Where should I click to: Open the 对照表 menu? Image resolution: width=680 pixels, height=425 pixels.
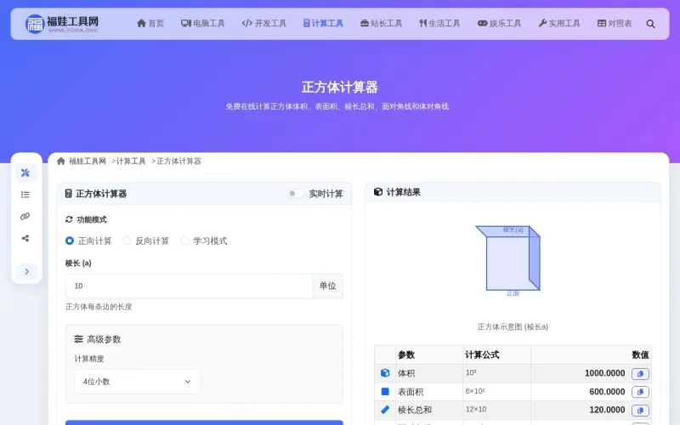click(615, 24)
